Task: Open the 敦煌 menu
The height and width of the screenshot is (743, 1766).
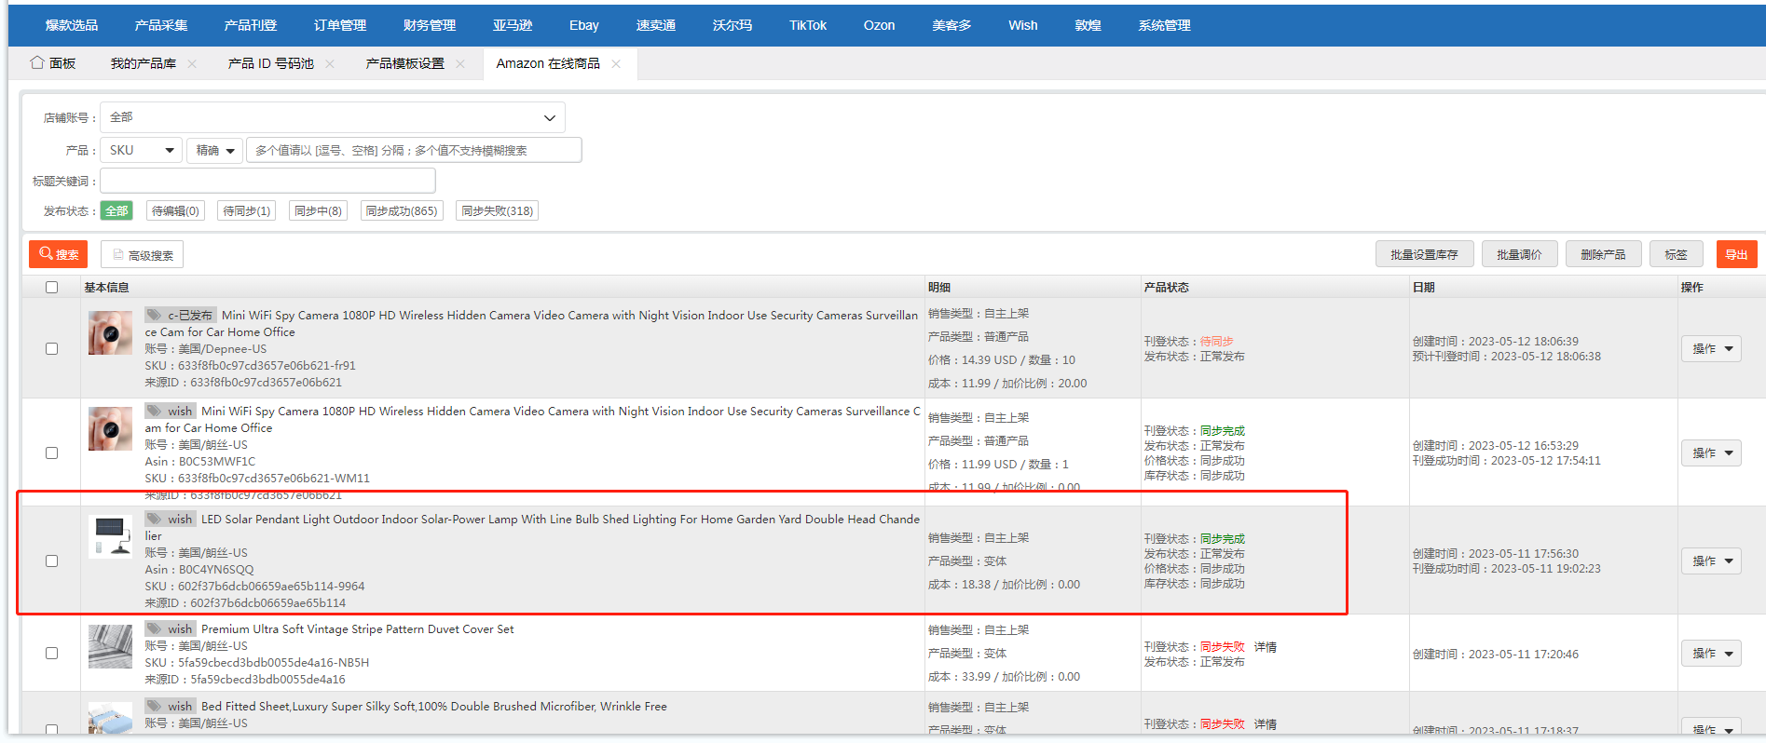Action: tap(1088, 25)
